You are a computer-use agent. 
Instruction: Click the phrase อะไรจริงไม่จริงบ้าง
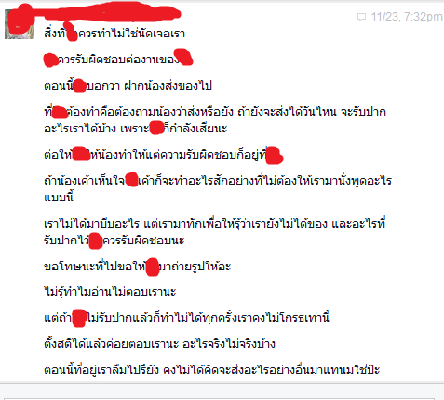(229, 344)
